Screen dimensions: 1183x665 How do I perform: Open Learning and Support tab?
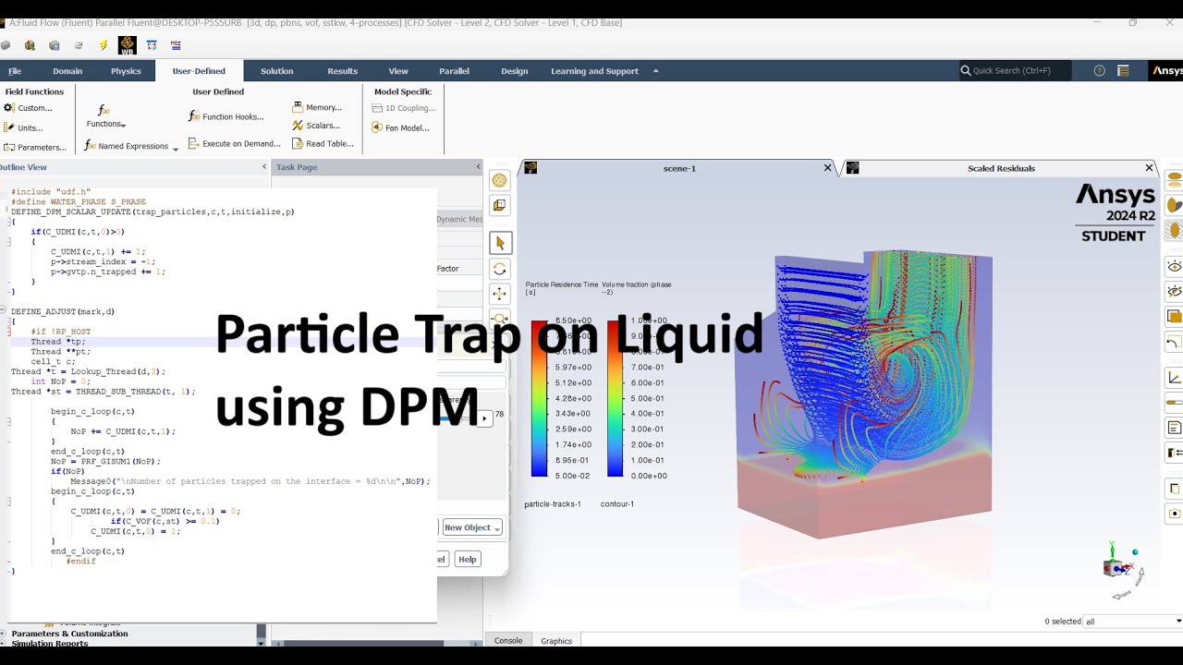click(595, 71)
